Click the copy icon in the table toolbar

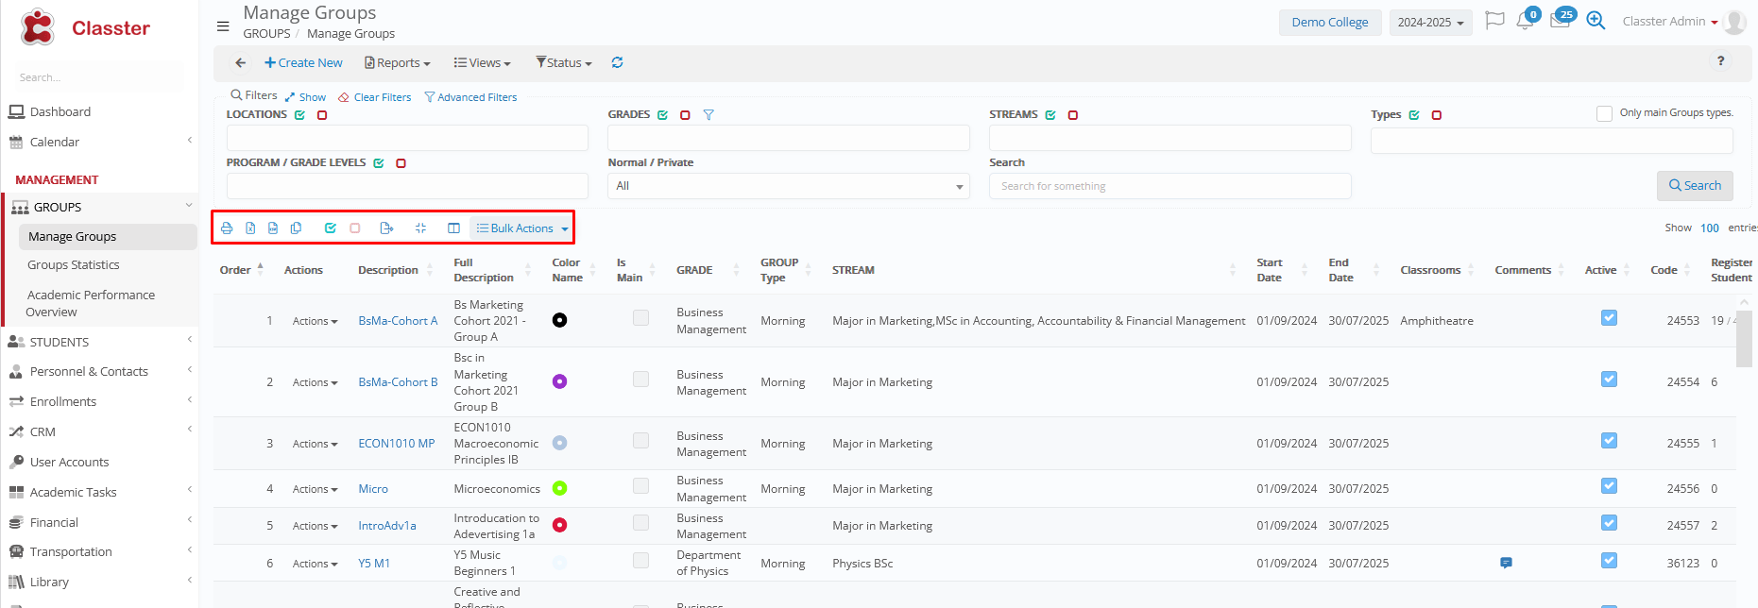(296, 228)
